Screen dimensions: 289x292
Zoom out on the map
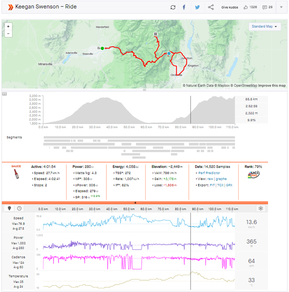point(8,34)
